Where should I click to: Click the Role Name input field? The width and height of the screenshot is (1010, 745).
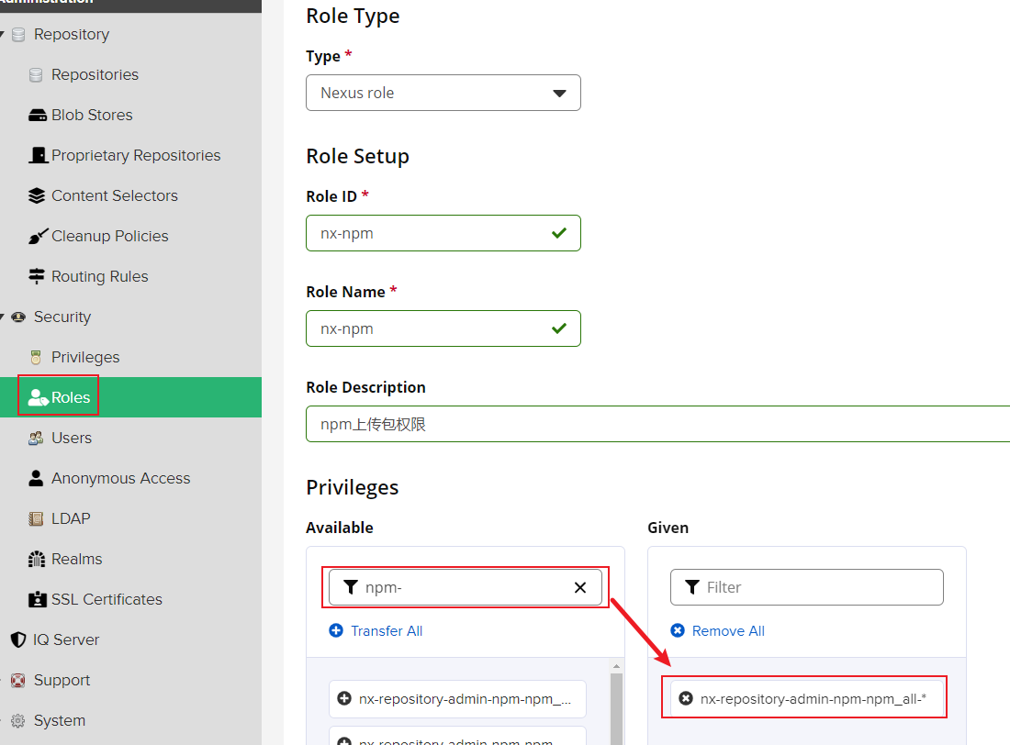[x=443, y=328]
